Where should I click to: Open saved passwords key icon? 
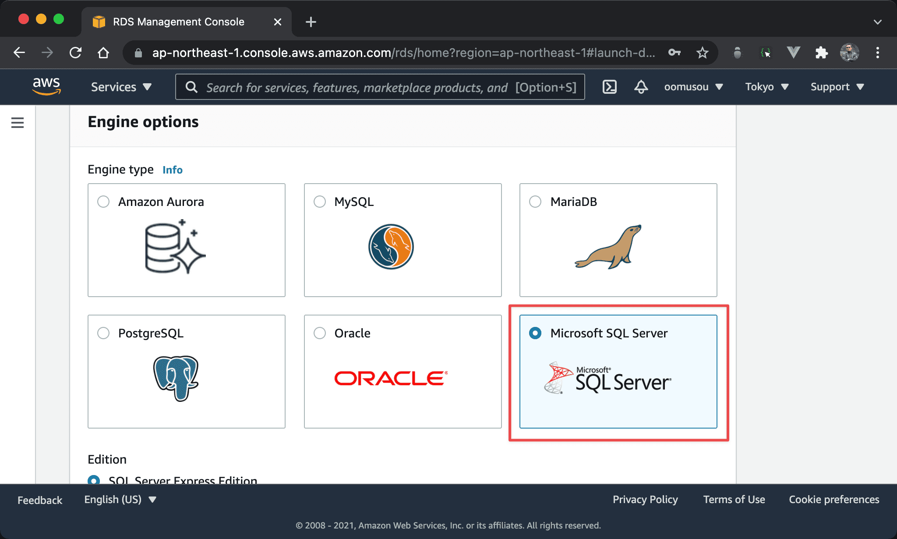click(675, 53)
